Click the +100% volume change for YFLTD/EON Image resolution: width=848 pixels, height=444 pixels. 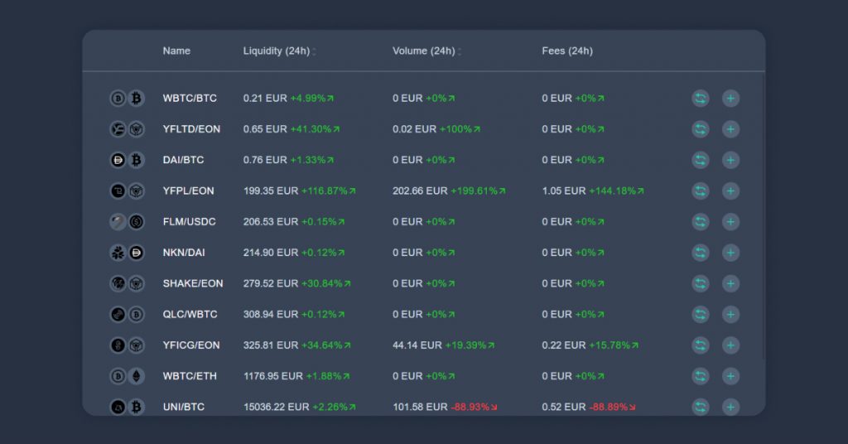(x=459, y=129)
